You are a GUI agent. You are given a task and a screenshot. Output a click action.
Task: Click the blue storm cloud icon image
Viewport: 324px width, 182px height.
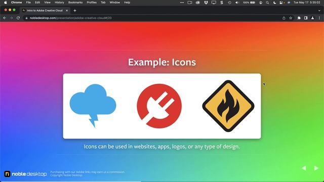pos(93,106)
